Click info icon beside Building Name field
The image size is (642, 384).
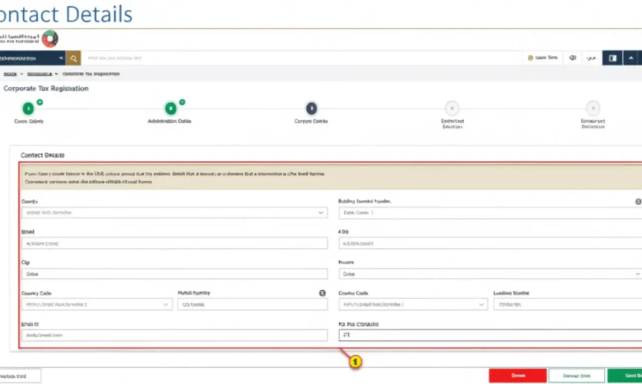638,202
